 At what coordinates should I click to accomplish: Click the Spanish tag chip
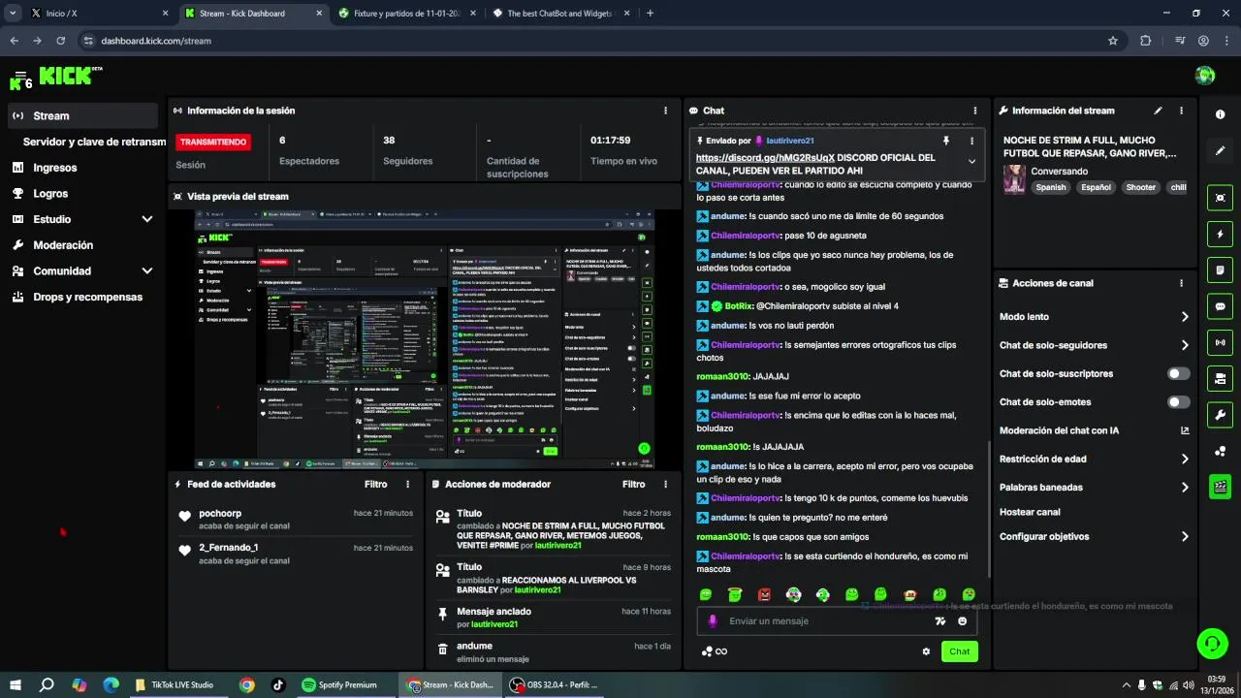point(1050,187)
